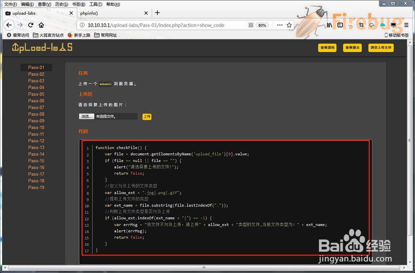Open Pass-10 level

point(36,127)
